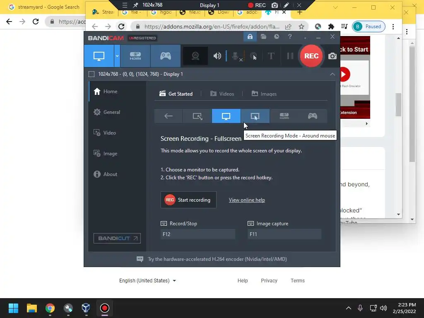This screenshot has height=318, width=424.
Task: Reload the page in the front Chrome window
Action: coord(121,26)
